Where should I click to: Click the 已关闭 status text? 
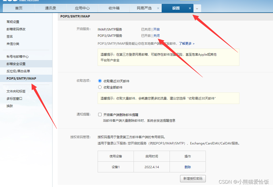click(146, 30)
